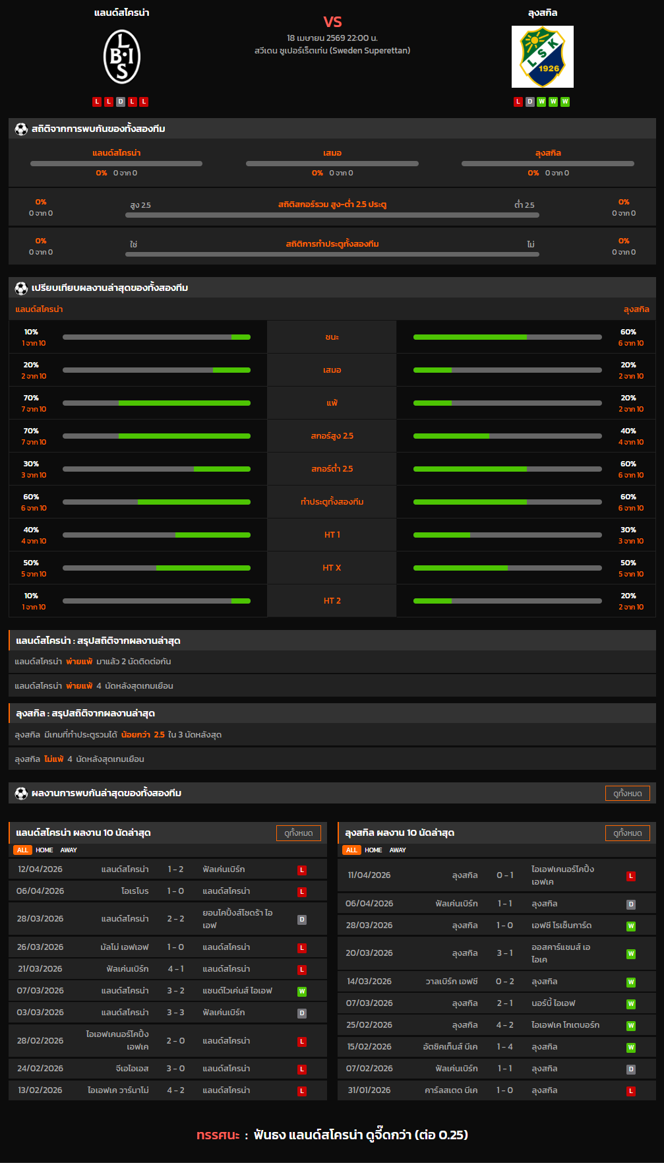
Task: Select AWAY filter in Landskrona last 10 matches
Action: pos(69,850)
